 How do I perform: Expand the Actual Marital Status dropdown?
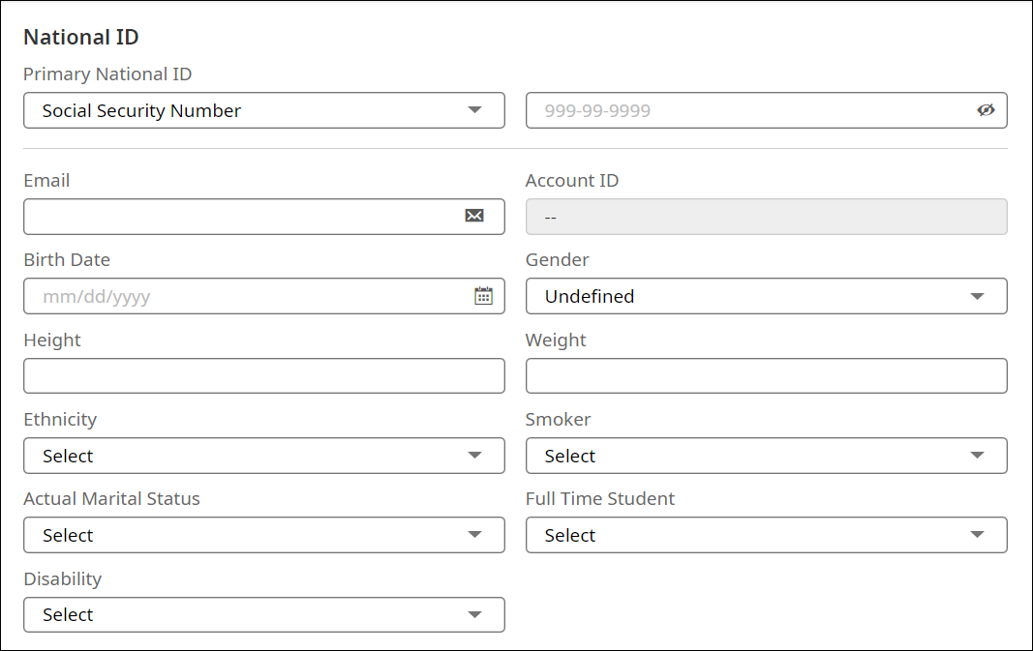point(263,535)
